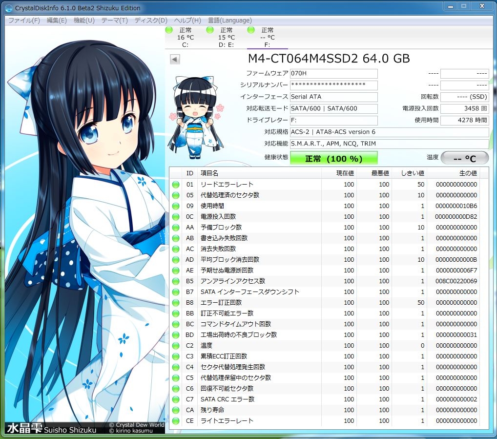Click status dot for 工場出荷時の不良ブロック数 row

[176, 335]
